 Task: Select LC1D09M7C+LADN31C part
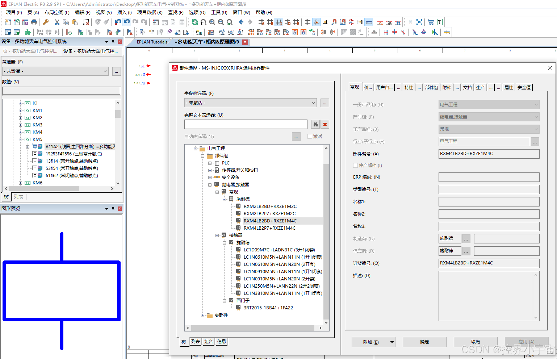pos(279,250)
